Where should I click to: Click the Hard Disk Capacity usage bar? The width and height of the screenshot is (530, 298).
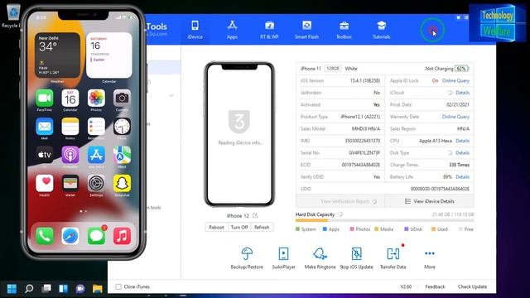(384, 220)
